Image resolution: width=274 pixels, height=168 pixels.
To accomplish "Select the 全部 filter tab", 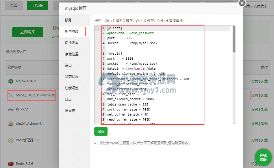I will (x=14, y=5).
